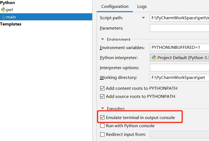Click the Python icon in interpreter field

(154, 57)
